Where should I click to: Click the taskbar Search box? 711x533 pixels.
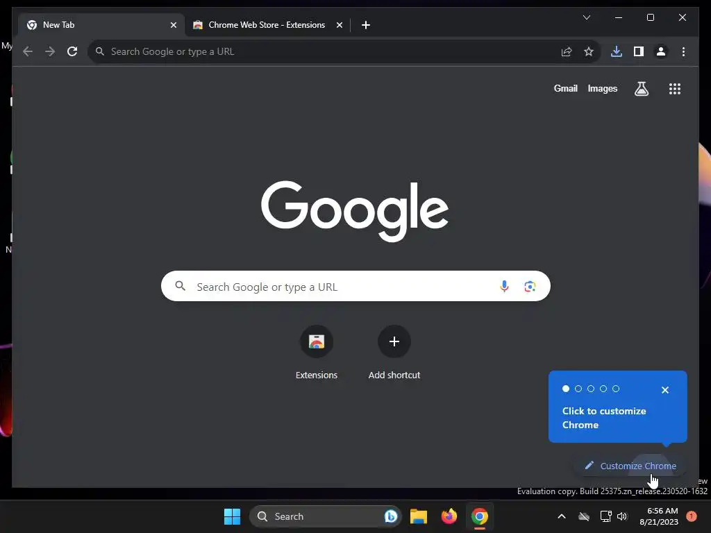[x=325, y=516]
